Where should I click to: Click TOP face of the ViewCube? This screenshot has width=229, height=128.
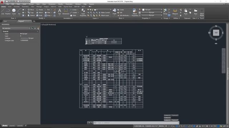pyautogui.click(x=216, y=33)
